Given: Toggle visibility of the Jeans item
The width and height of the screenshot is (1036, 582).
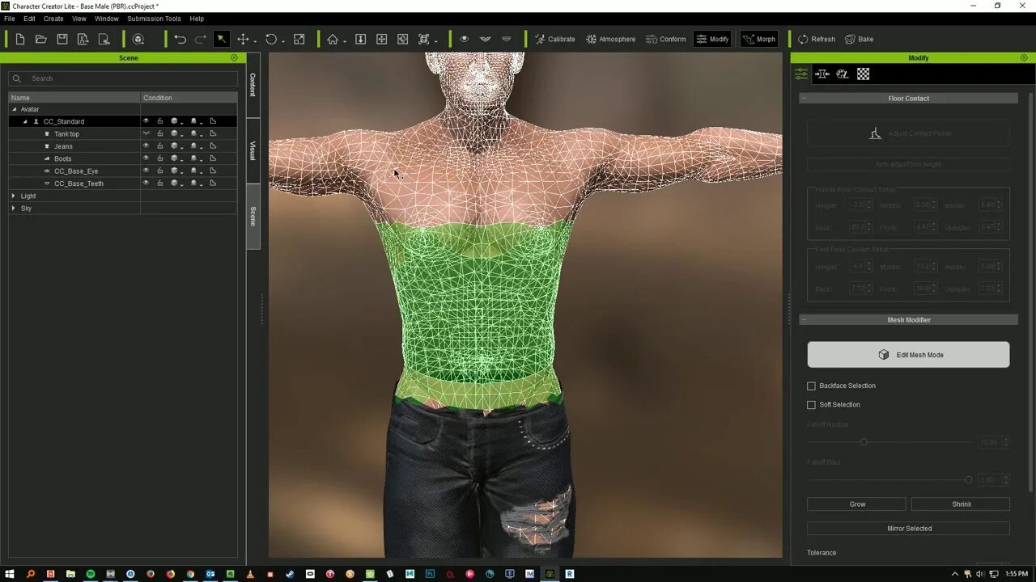Looking at the screenshot, I should point(146,145).
